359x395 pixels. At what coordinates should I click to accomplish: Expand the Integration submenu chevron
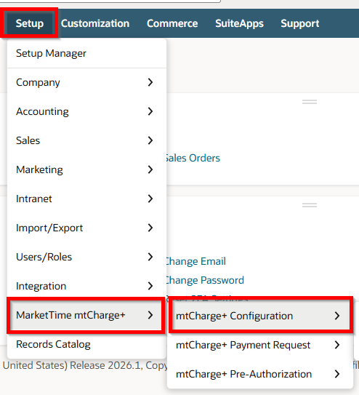tap(150, 286)
